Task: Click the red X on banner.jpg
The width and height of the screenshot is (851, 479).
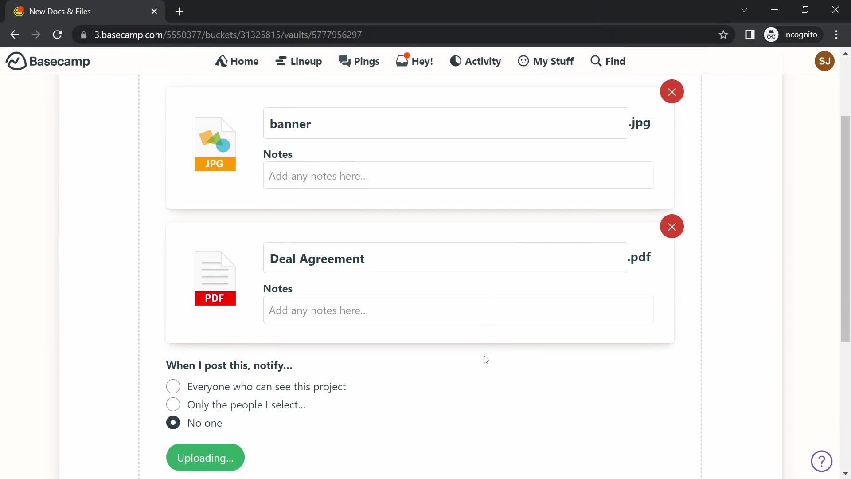Action: (671, 92)
